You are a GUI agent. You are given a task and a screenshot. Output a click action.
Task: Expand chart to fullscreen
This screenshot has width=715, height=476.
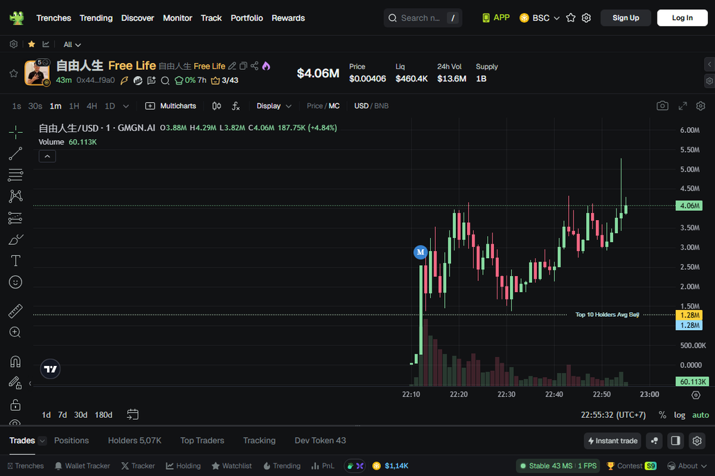(682, 106)
